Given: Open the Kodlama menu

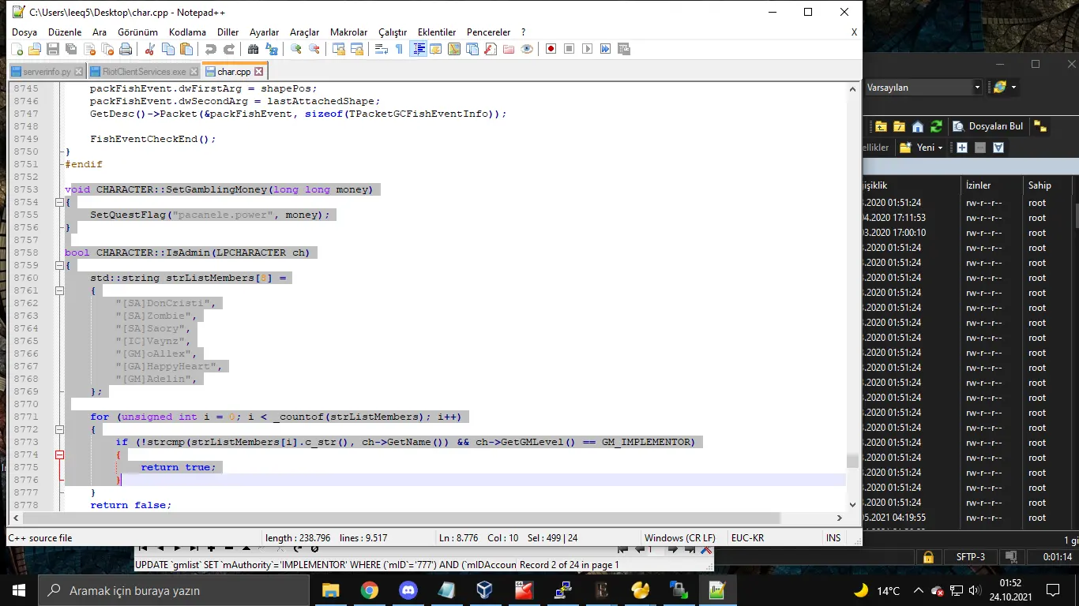Looking at the screenshot, I should point(187,32).
